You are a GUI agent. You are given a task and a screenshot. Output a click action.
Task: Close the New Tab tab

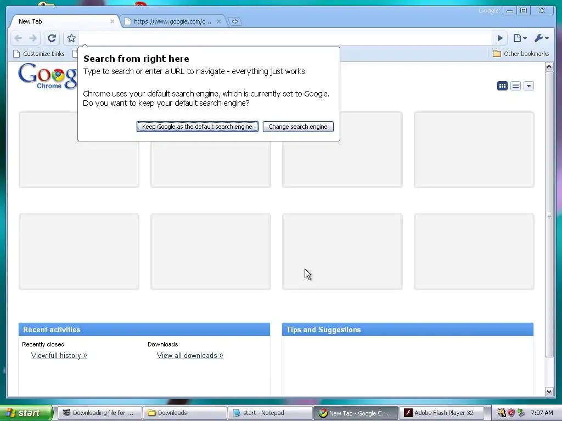(x=112, y=21)
